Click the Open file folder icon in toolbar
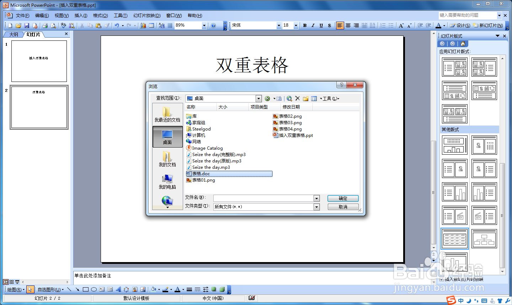512x305 pixels. click(18, 26)
